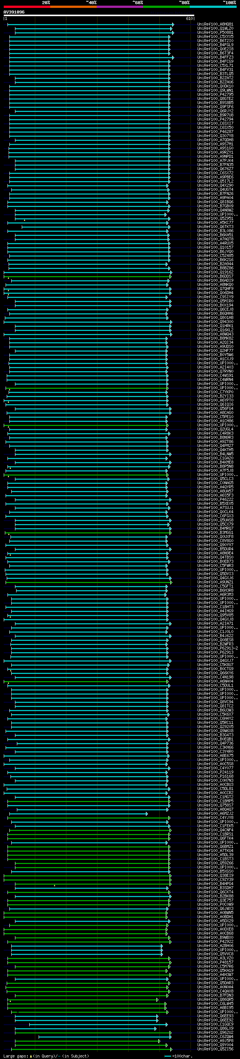Select the UniRef100_A9S7M1 label
Screen dimensions: 240x1059
(215, 144)
